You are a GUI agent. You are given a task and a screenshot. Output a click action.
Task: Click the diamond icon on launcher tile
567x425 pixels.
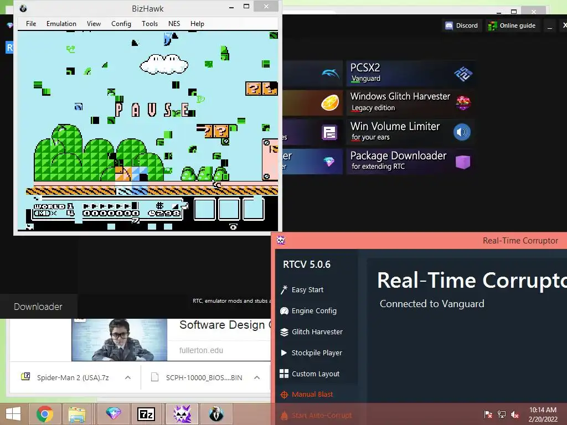(x=329, y=162)
